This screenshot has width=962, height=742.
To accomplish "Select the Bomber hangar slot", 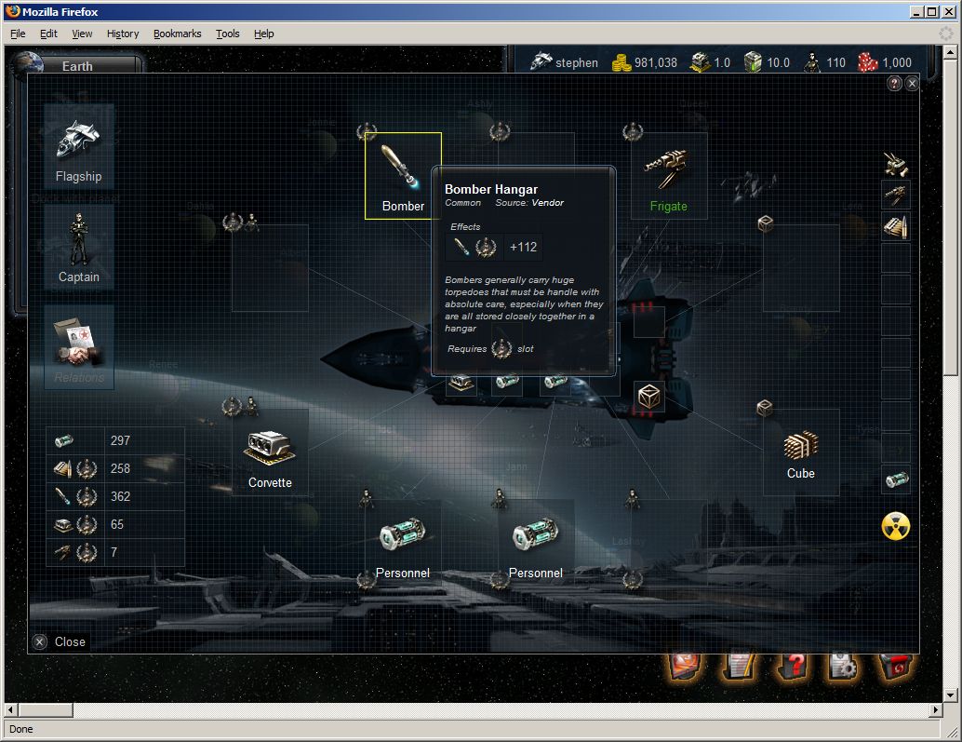I will (403, 175).
